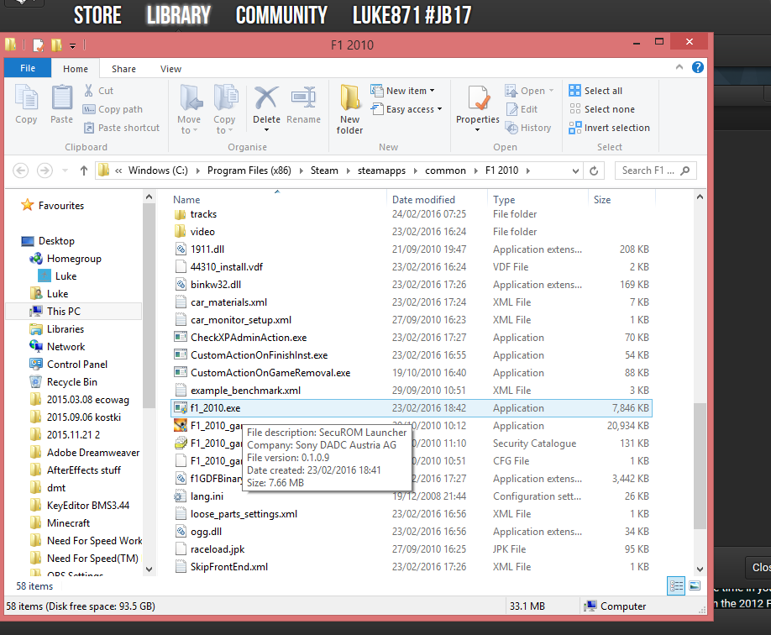Click Invert selection in the ribbon
Image resolution: width=771 pixels, height=635 pixels.
(x=609, y=128)
